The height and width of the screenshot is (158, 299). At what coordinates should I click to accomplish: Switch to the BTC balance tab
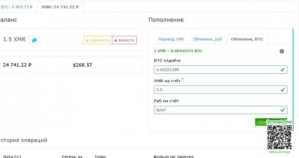coord(17,7)
